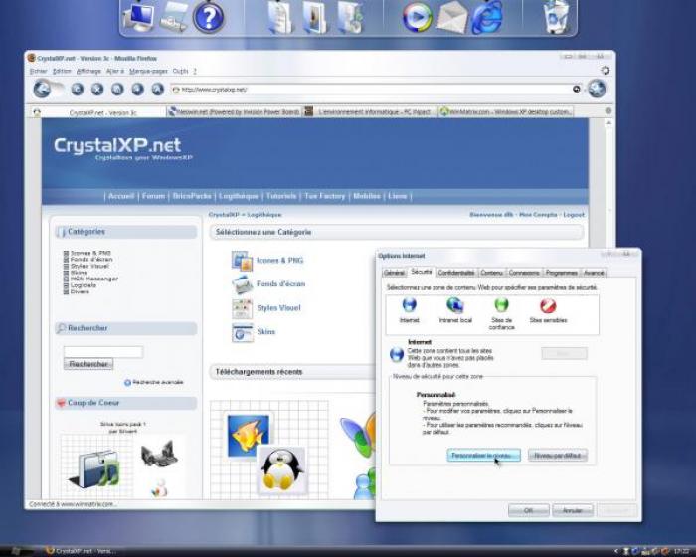
Task: Open the Outils menu
Action: pos(180,71)
